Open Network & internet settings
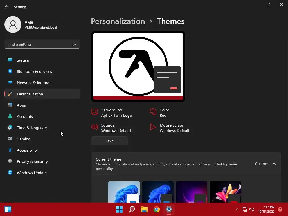The width and height of the screenshot is (288, 216). [42, 82]
